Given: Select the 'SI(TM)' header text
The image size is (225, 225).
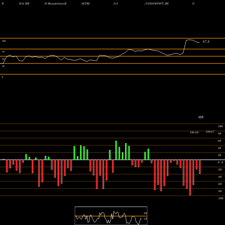Looking at the screenshot, I should click(85, 4).
